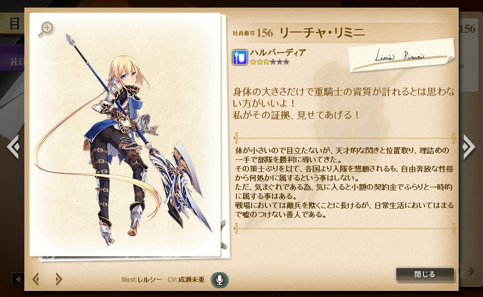Screen dimensions: 483x297
Task: Click the illustrator name レルシー
Action: pyautogui.click(x=149, y=279)
